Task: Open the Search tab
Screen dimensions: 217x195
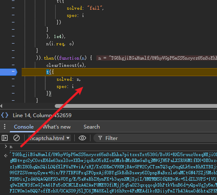Action: coord(92,127)
